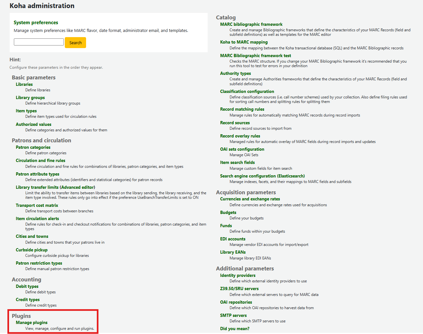Click the 'Plugins' section heading

(21, 316)
